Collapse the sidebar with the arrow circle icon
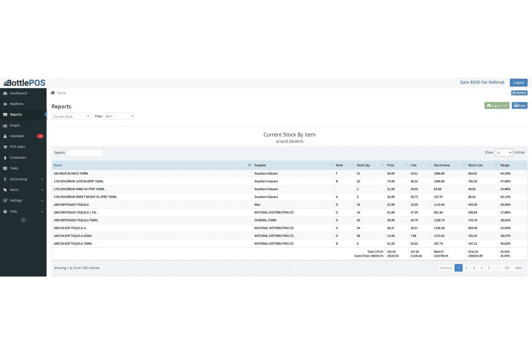This screenshot has width=532, height=354. pyautogui.click(x=23, y=220)
